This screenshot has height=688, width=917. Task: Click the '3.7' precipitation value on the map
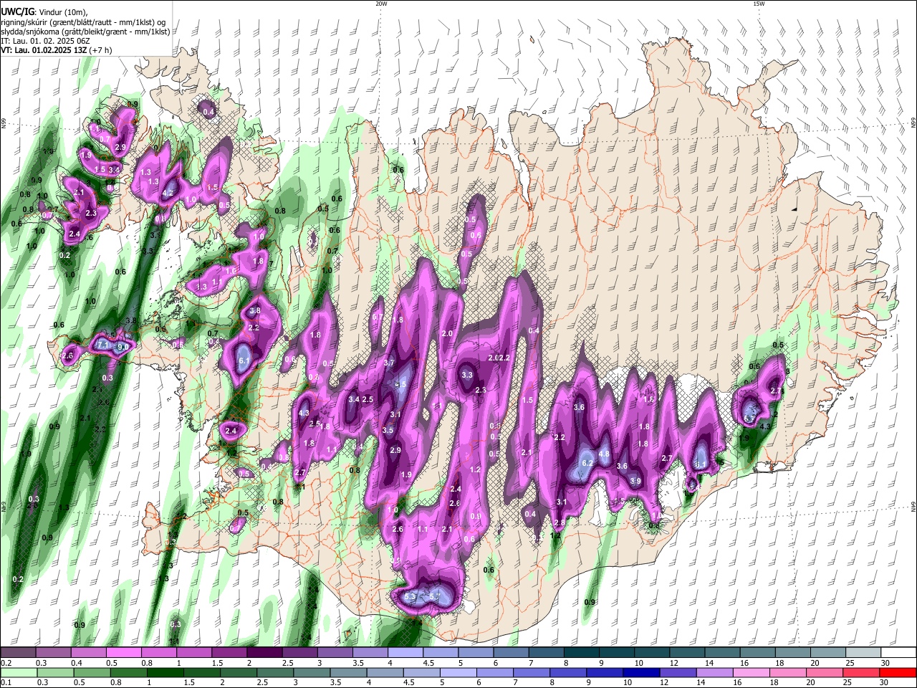[389, 363]
